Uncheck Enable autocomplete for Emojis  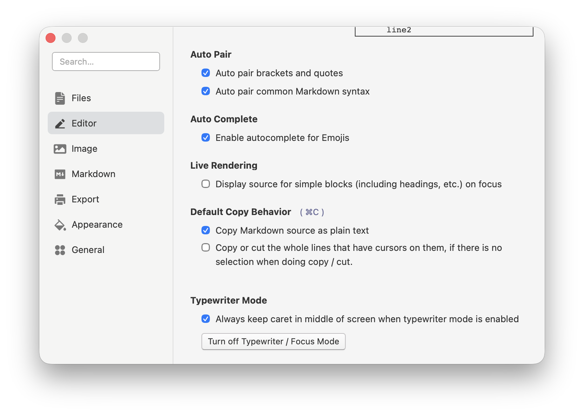pos(206,138)
